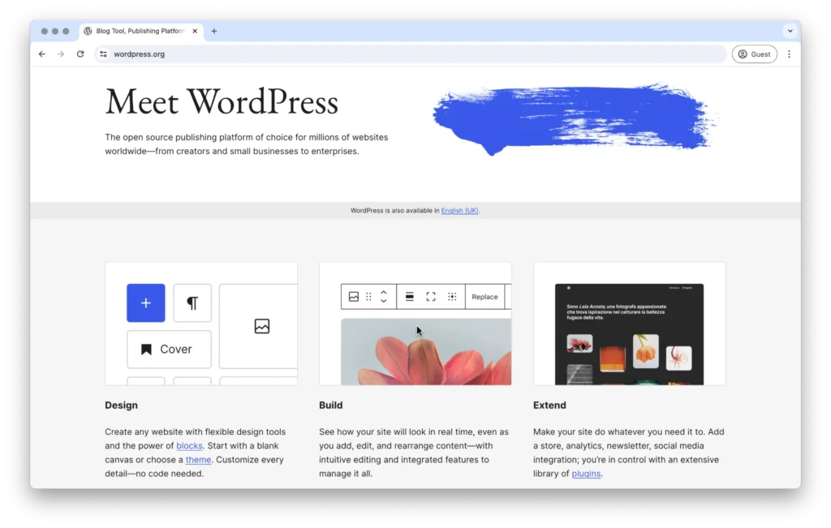Focus the address bar showing wordpress.org
831x528 pixels.
pyautogui.click(x=411, y=54)
